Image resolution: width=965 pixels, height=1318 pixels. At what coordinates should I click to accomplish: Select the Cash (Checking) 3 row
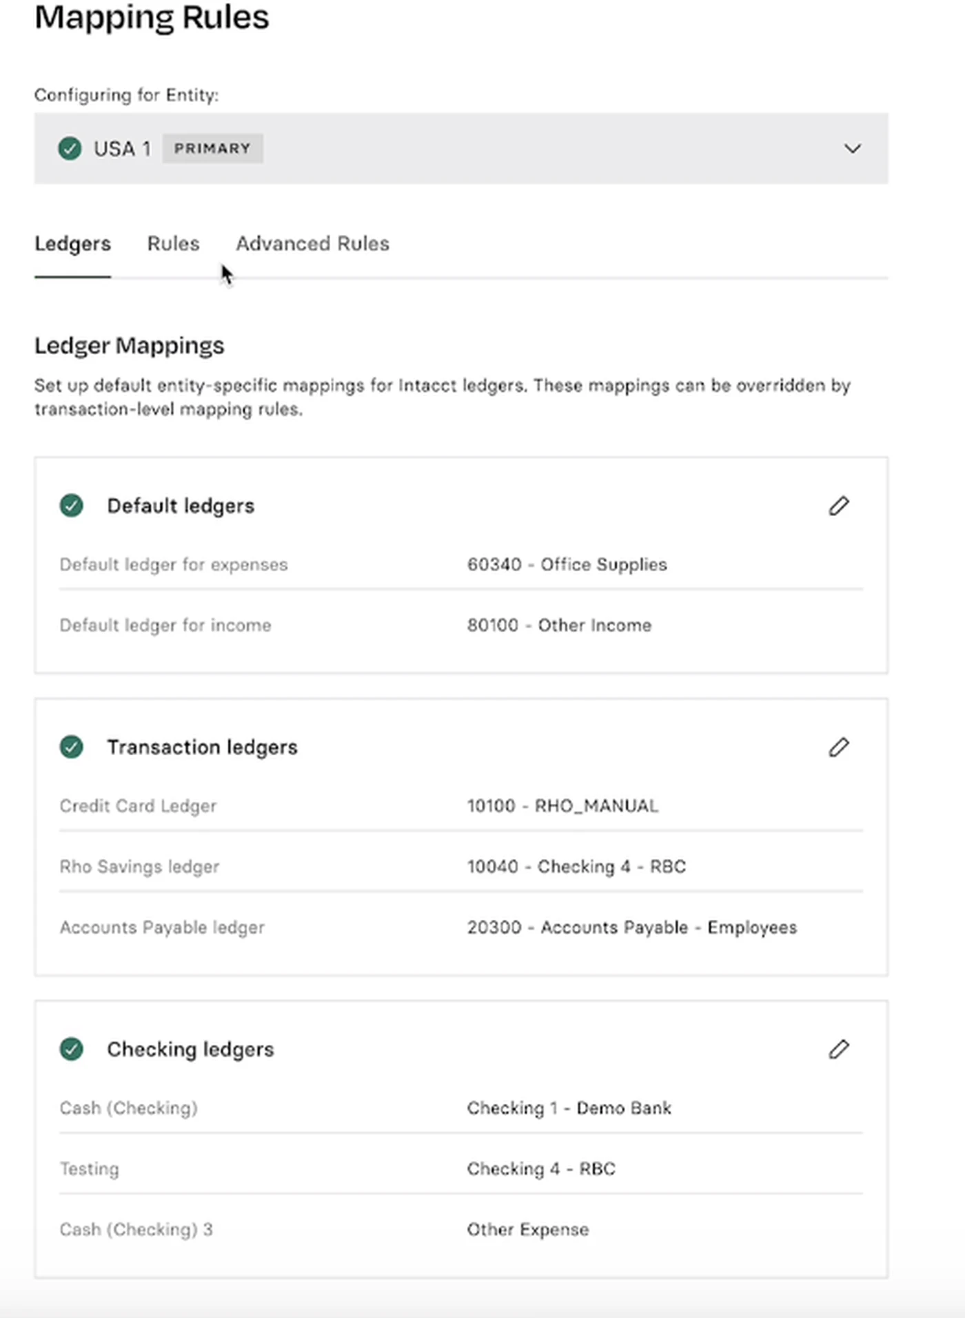tap(461, 1230)
